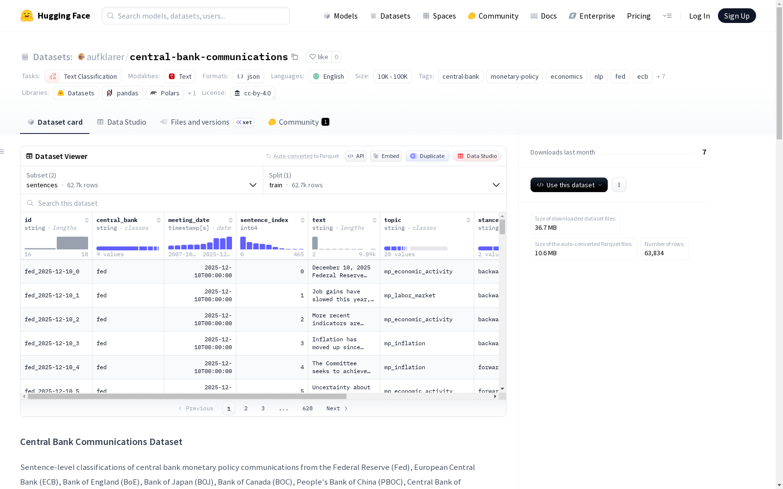This screenshot has width=783, height=489.
Task: Click the fed_2025-12-10_3 id cell
Action: (x=56, y=343)
